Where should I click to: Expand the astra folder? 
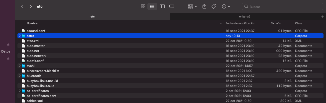[x=20, y=36]
